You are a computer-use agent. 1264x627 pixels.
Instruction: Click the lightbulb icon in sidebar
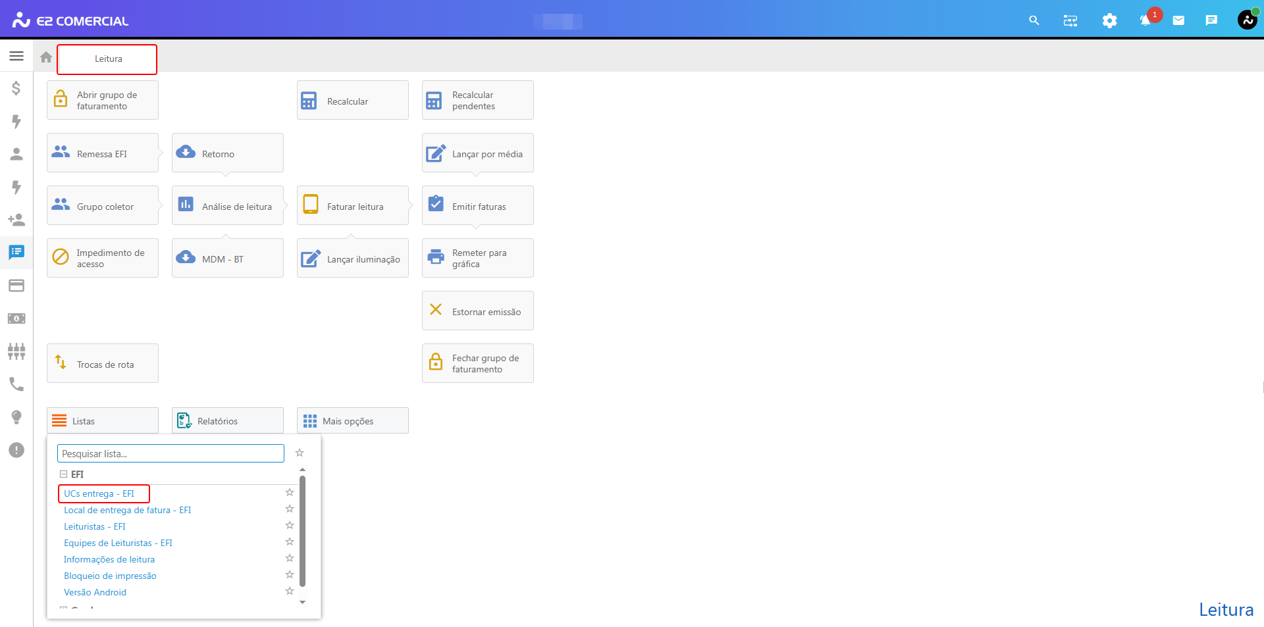pos(16,417)
